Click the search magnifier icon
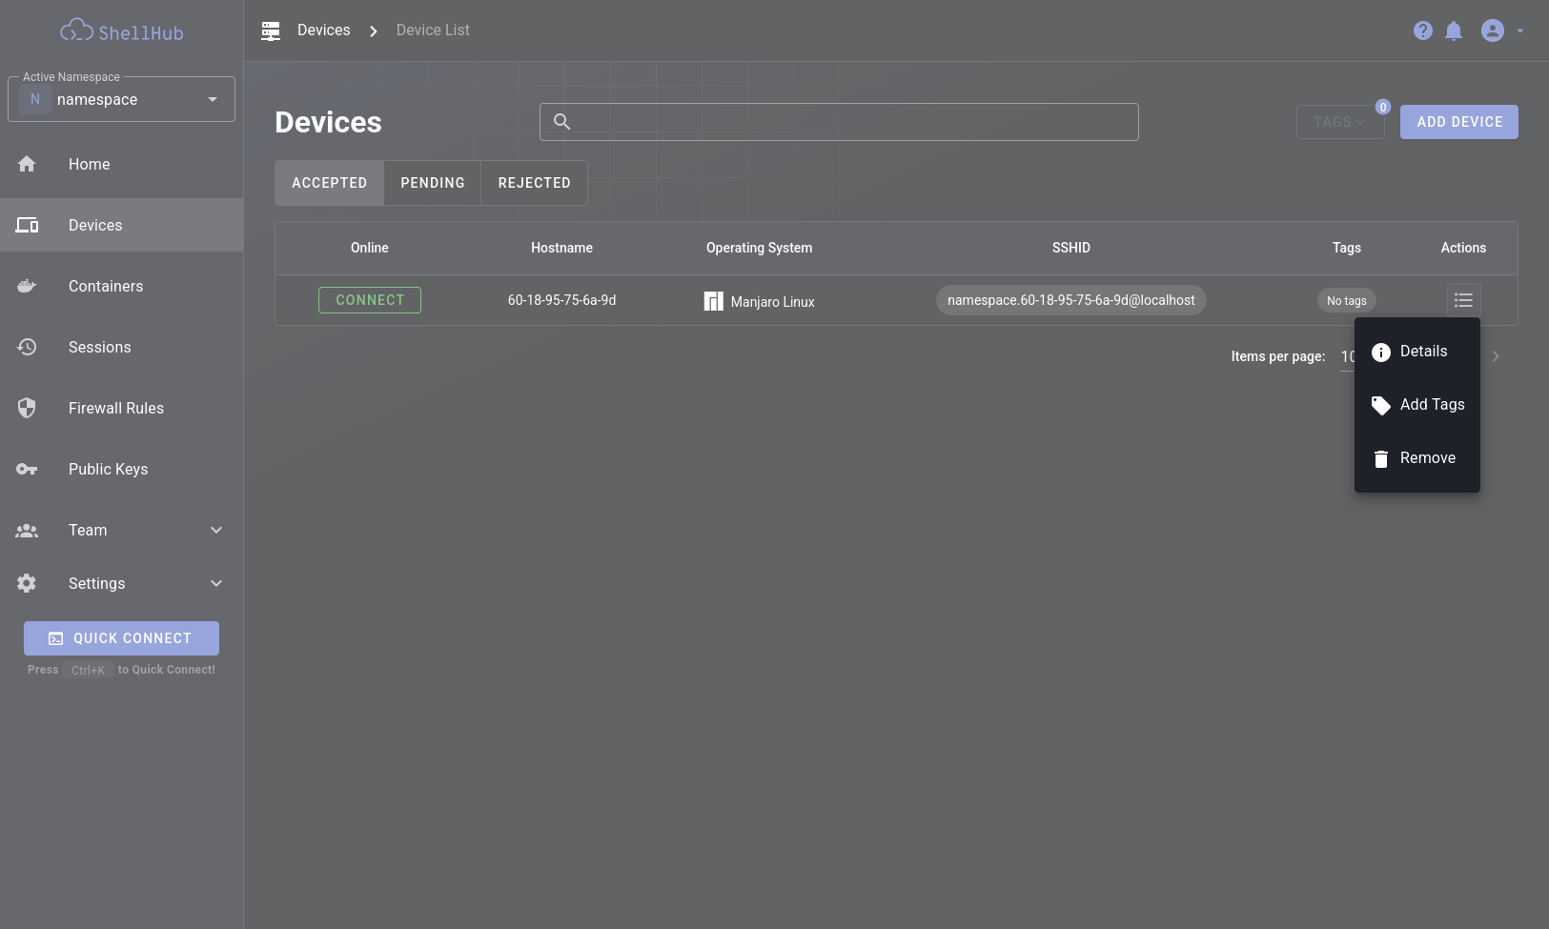Viewport: 1549px width, 929px height. point(562,122)
